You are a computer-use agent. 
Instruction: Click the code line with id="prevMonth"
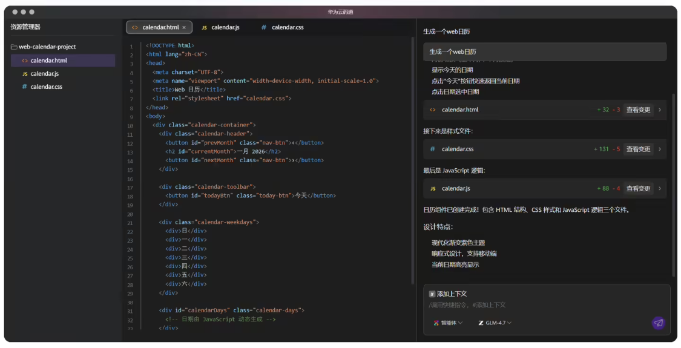(x=245, y=143)
